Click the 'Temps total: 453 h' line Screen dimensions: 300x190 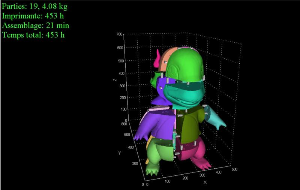pos(33,35)
